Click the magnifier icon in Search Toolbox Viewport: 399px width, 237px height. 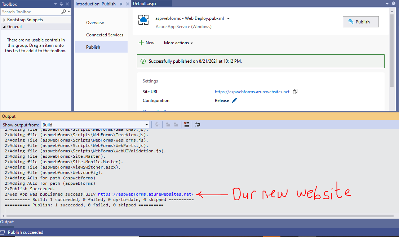63,12
